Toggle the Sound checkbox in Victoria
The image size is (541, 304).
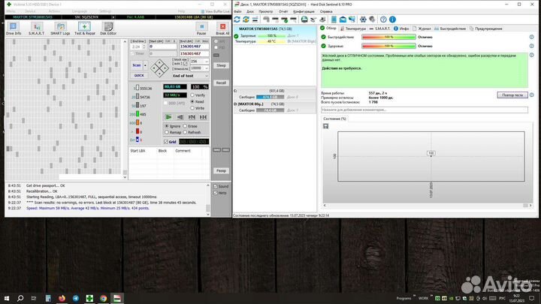(x=216, y=186)
